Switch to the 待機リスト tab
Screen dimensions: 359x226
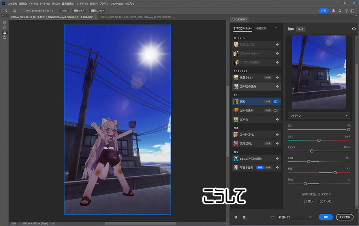coord(261,28)
